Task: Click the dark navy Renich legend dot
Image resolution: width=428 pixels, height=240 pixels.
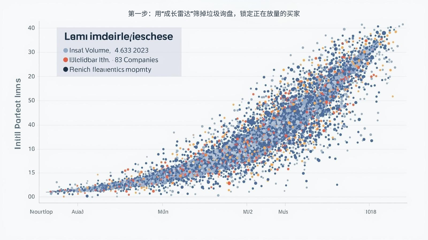Action: point(66,69)
